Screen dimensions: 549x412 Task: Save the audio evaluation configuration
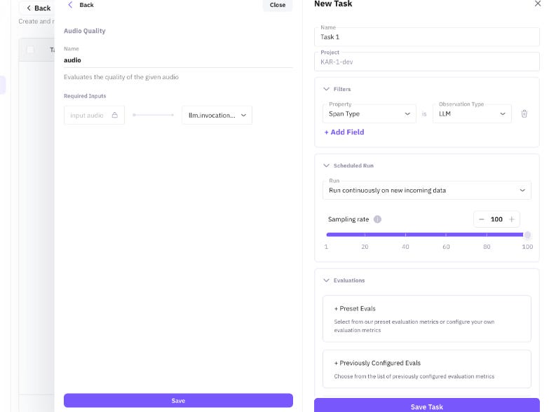[178, 401]
